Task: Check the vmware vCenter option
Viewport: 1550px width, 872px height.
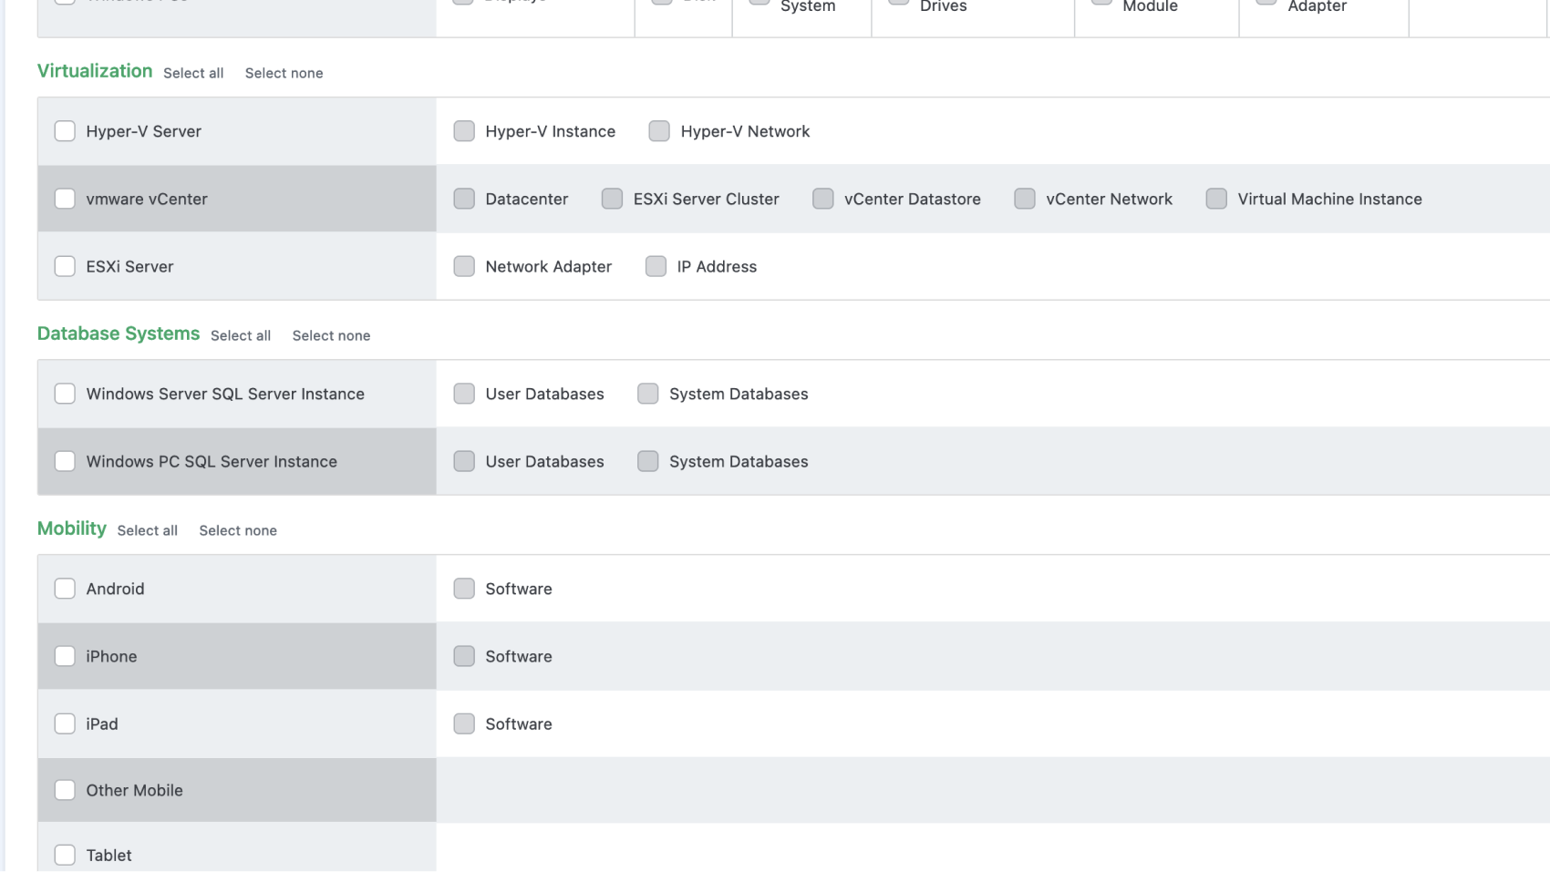Action: (x=65, y=198)
